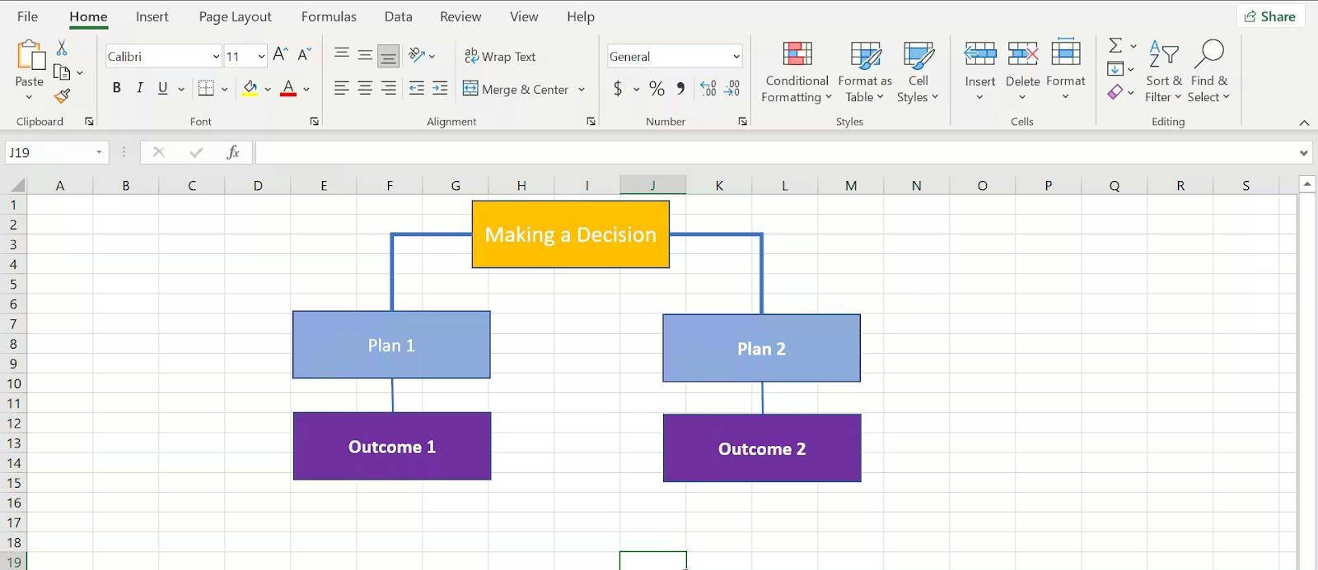The width and height of the screenshot is (1318, 570).
Task: Switch to Page Layout tab
Action: (235, 16)
